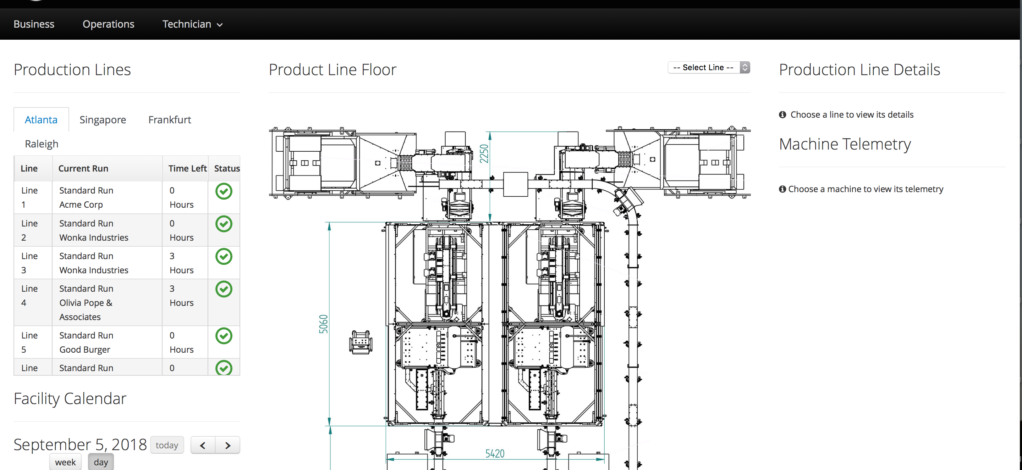Image resolution: width=1022 pixels, height=470 pixels.
Task: Open the Business menu
Action: [34, 24]
